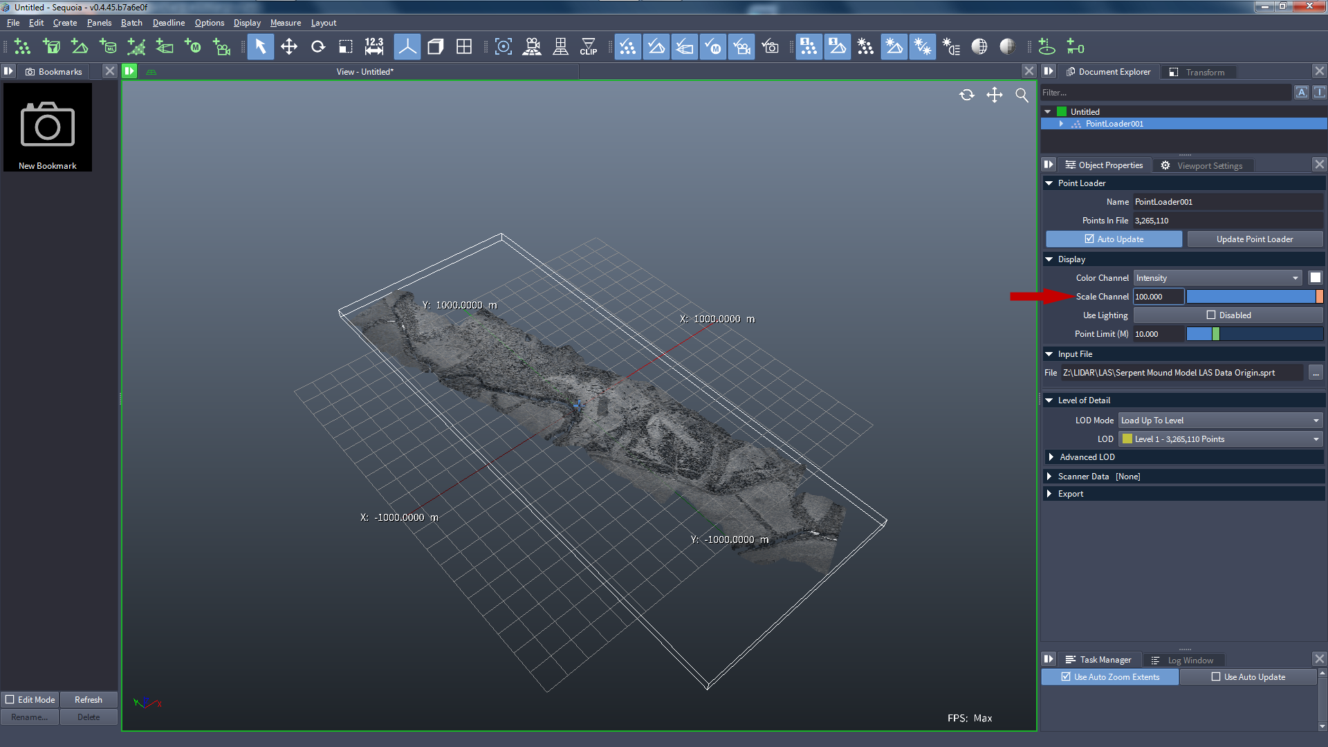Viewport: 1328px width, 747px height.
Task: Click the create mesher icon
Action: 80,47
